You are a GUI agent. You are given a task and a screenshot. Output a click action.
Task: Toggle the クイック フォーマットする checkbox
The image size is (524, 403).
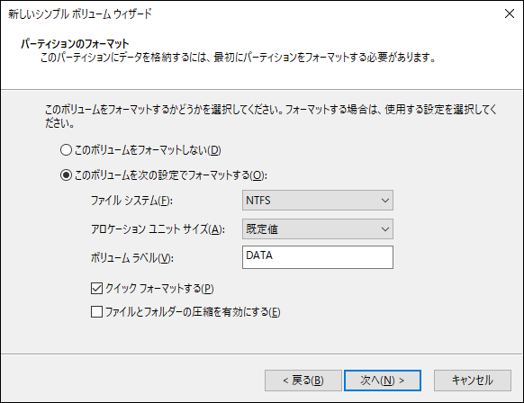tap(96, 288)
